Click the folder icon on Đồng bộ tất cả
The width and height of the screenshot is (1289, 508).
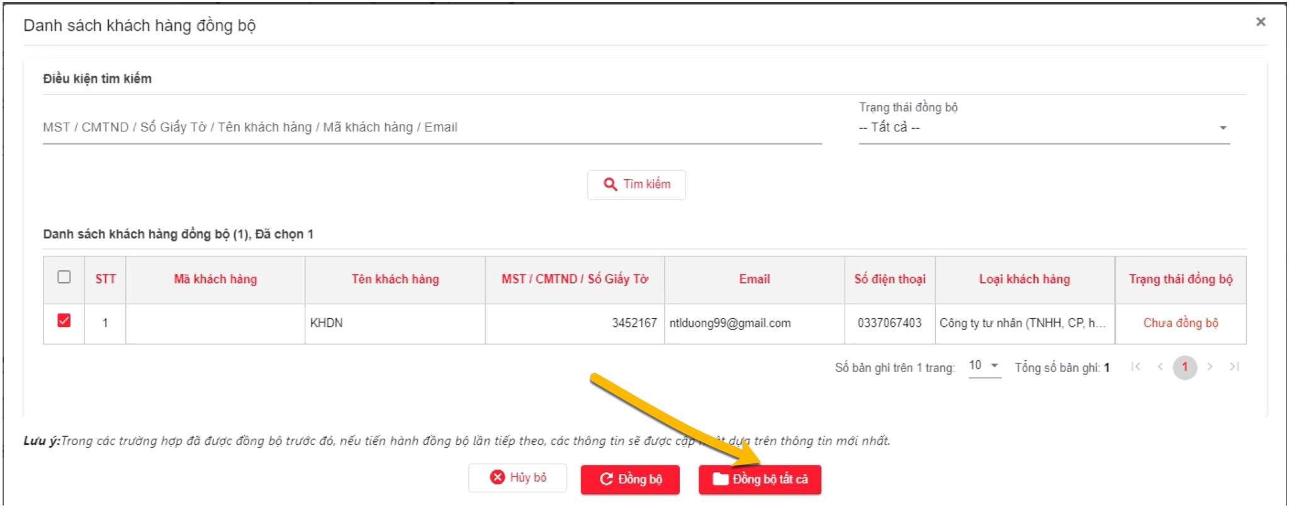720,479
